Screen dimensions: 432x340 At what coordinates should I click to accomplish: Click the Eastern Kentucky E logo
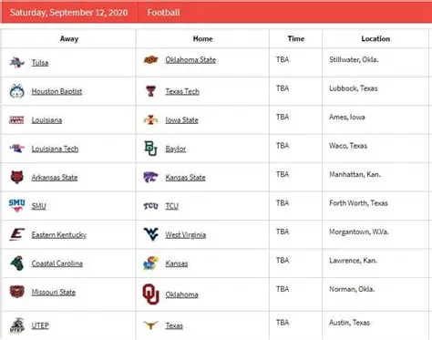pos(17,234)
